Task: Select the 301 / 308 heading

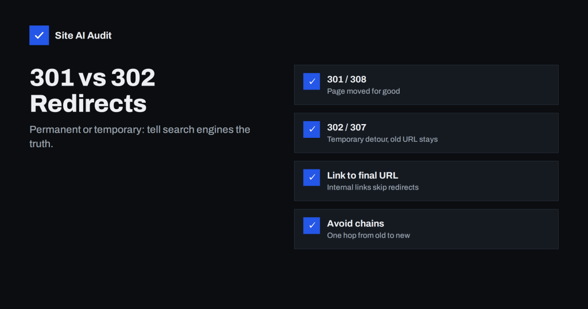Action: [346, 79]
